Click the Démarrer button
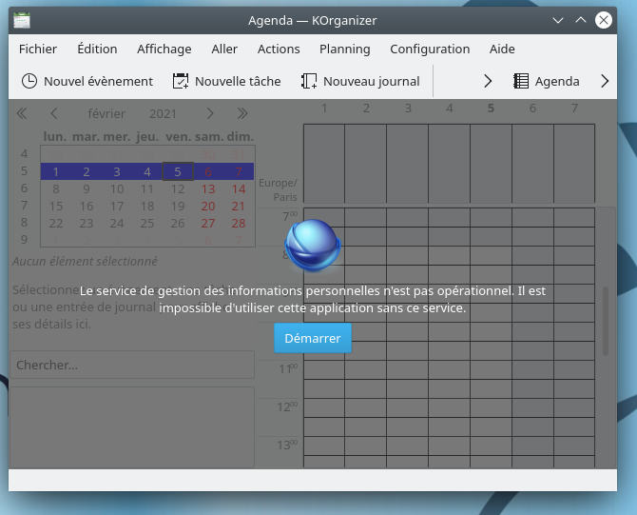 coord(313,338)
